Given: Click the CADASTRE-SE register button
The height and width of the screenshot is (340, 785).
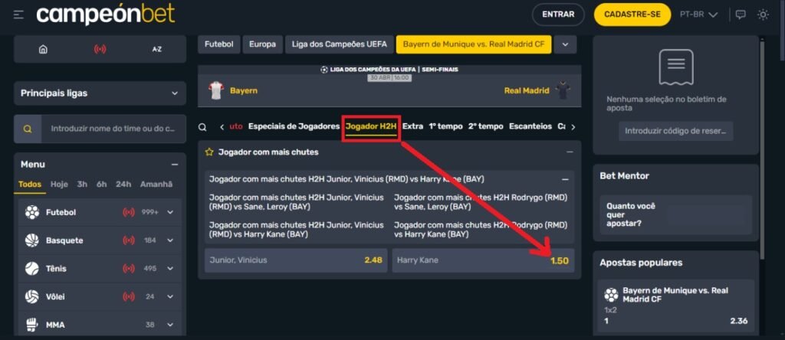Looking at the screenshot, I should point(632,15).
